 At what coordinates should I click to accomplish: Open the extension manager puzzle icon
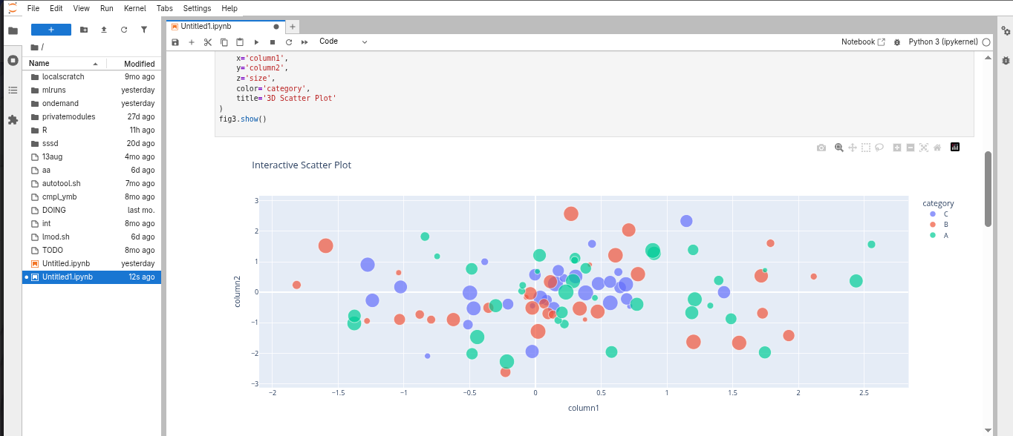[13, 119]
